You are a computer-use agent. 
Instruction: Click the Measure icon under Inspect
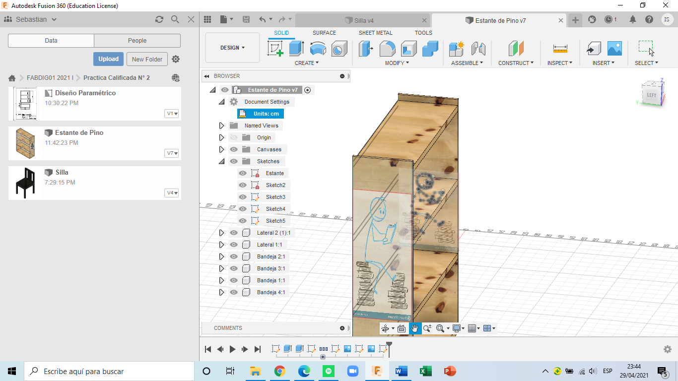point(560,49)
